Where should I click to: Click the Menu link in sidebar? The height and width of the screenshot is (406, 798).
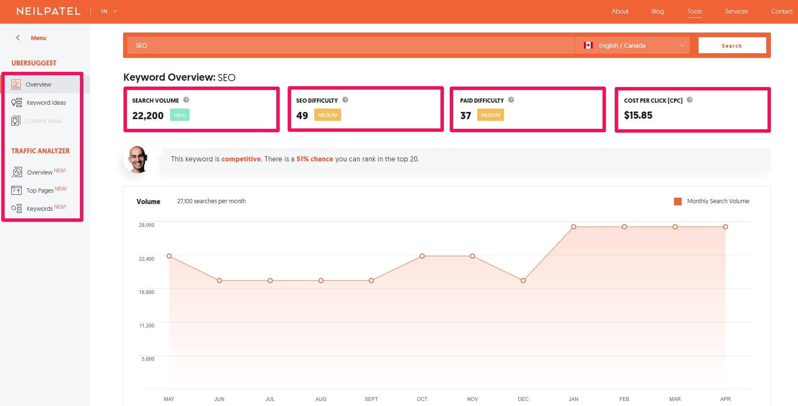pyautogui.click(x=39, y=38)
